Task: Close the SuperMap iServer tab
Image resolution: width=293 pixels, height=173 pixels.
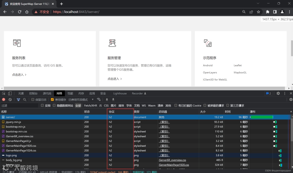Action: click(x=53, y=4)
